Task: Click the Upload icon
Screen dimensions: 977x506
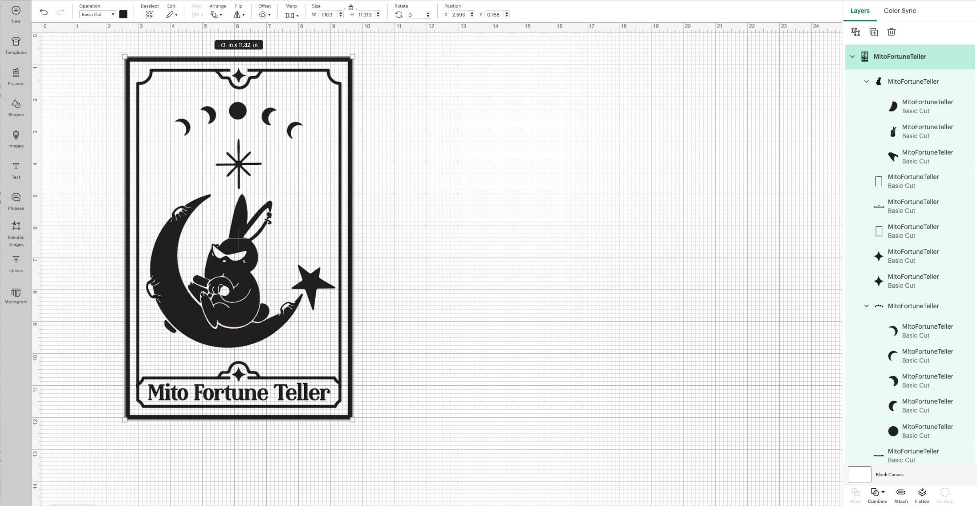Action: point(16,260)
